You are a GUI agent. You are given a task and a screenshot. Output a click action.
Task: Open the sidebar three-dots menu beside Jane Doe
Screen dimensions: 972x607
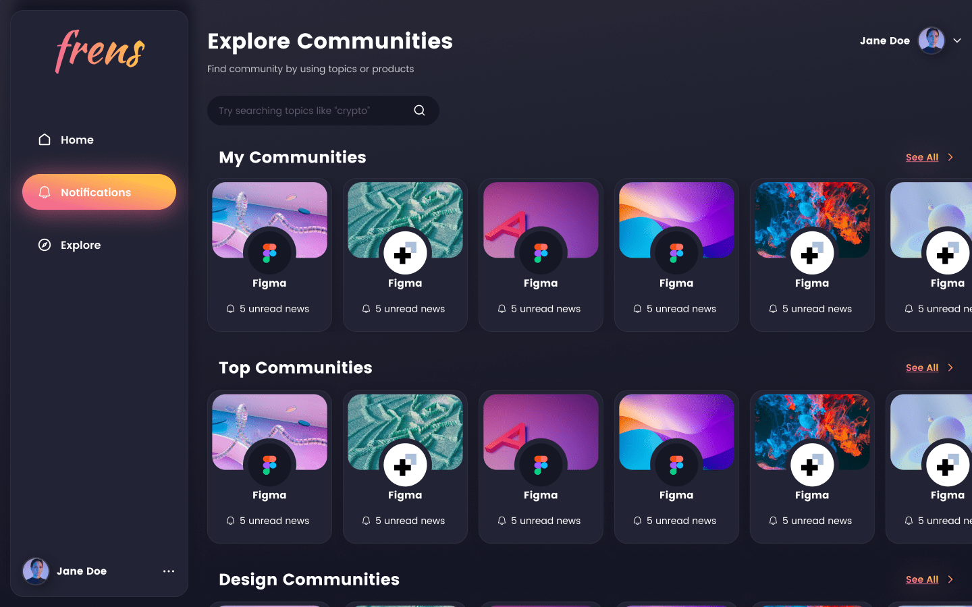[x=169, y=571]
